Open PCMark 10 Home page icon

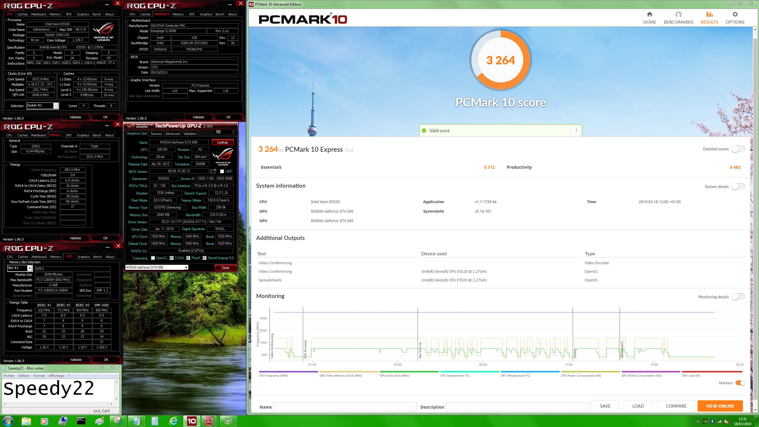649,15
